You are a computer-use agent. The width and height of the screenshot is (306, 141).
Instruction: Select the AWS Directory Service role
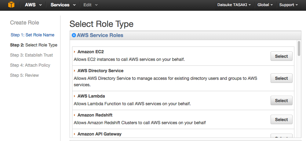click(281, 78)
